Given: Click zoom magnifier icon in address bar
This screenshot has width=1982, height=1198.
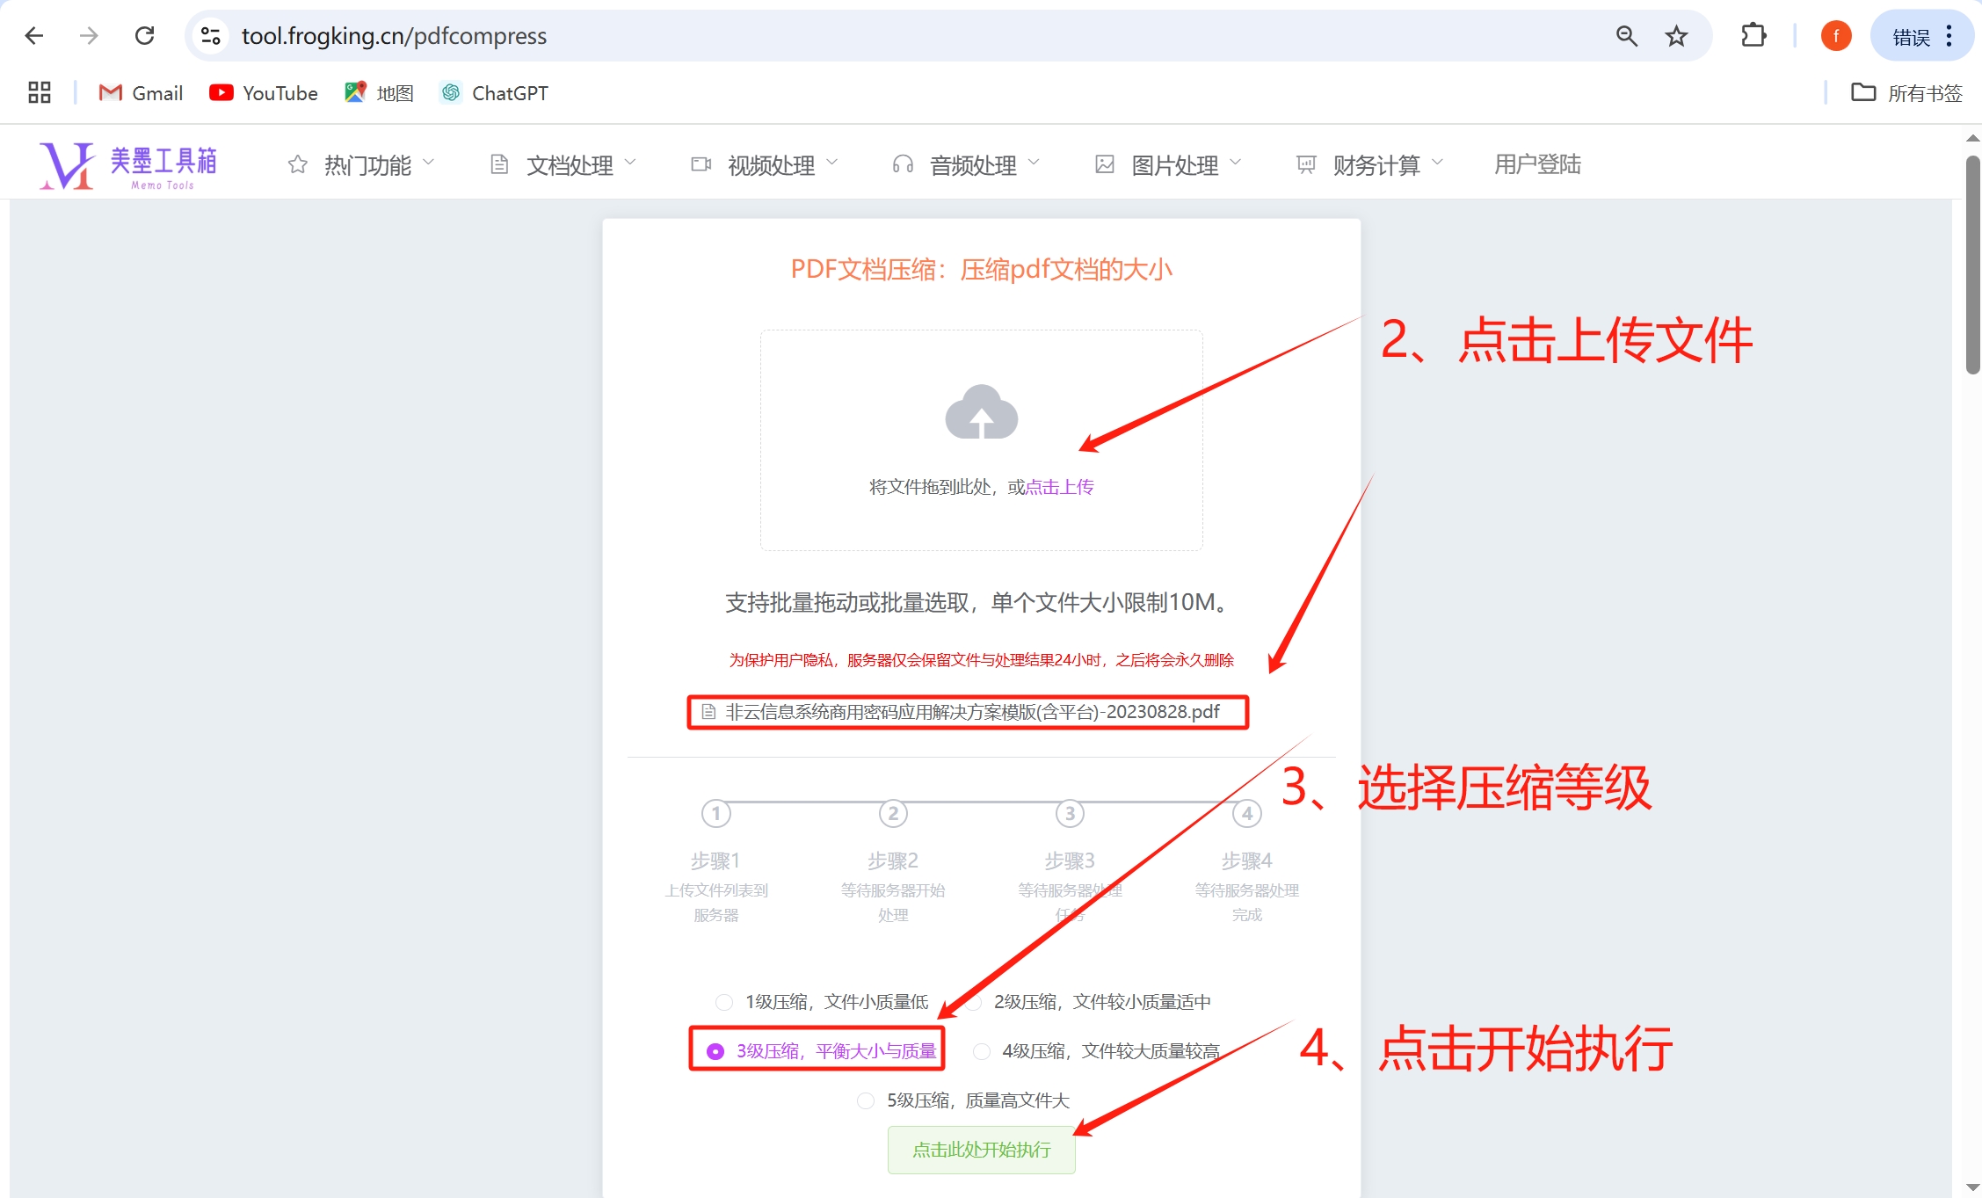Looking at the screenshot, I should pos(1626,36).
